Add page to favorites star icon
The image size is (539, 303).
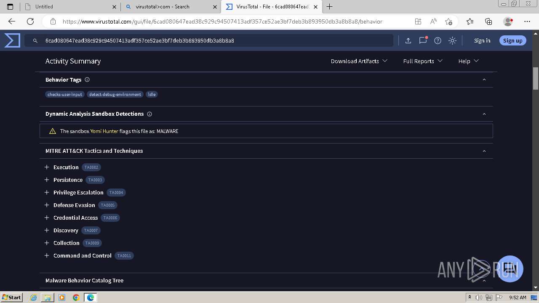tap(448, 21)
